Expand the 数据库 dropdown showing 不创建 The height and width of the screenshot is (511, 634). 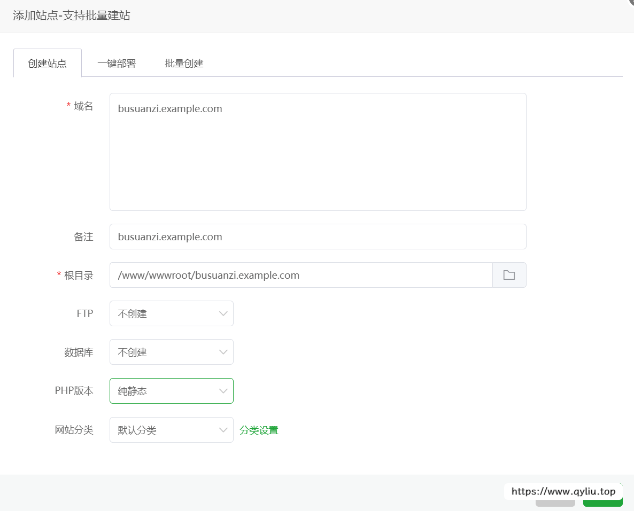click(166, 352)
